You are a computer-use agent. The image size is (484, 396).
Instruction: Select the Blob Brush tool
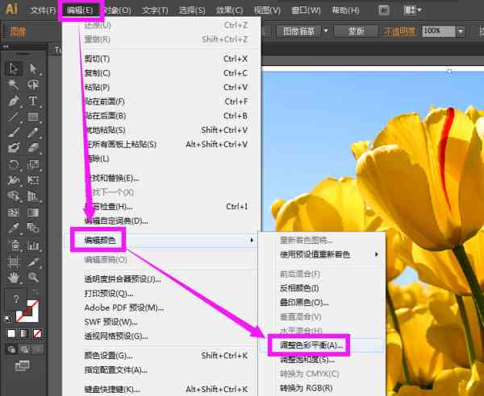click(14, 148)
